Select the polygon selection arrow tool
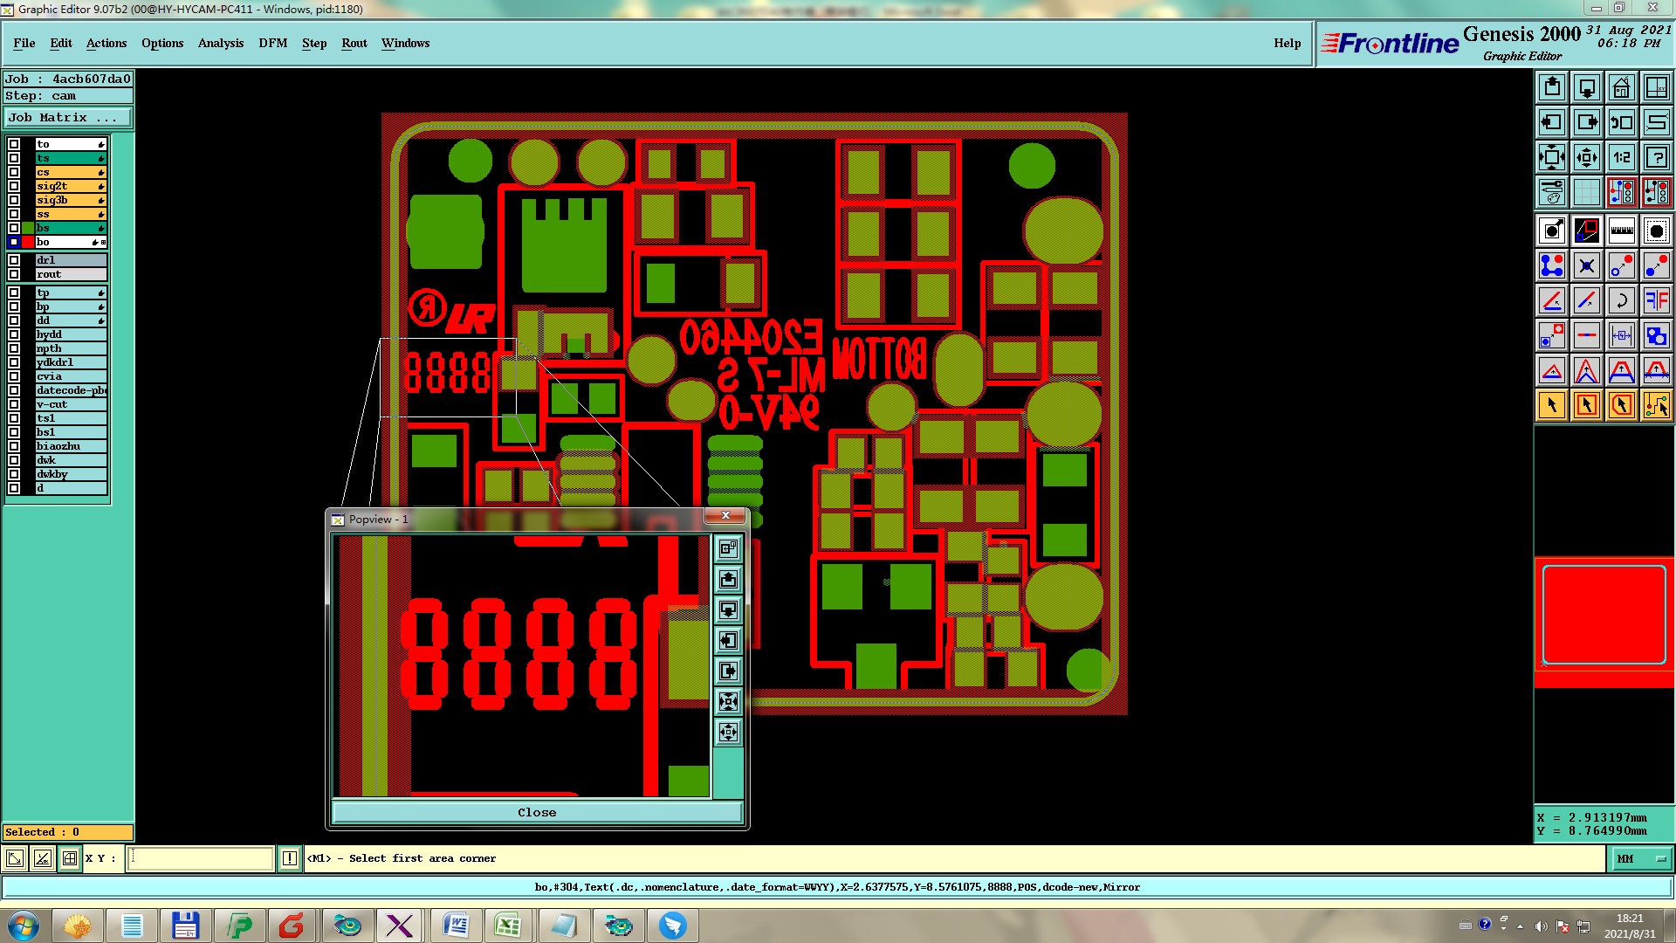This screenshot has height=943, width=1676. click(x=1621, y=405)
